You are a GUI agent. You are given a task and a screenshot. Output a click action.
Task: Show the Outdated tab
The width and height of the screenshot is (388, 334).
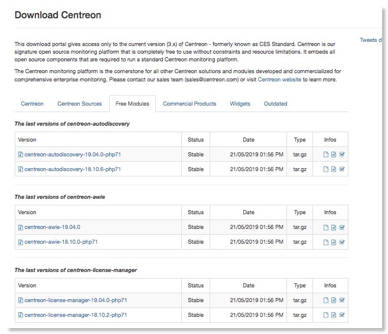click(x=275, y=104)
